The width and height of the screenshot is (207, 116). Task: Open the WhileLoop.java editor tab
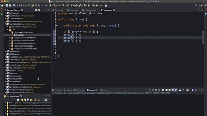89,10
